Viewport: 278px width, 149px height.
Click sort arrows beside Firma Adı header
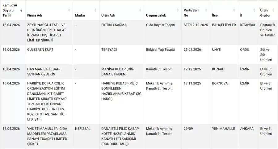coord(69,11)
